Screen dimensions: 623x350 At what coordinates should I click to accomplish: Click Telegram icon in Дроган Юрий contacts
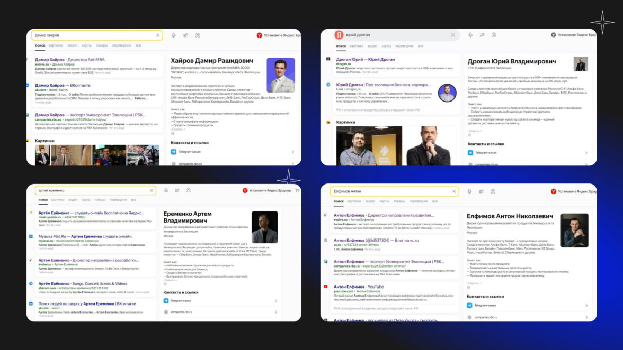470,153
